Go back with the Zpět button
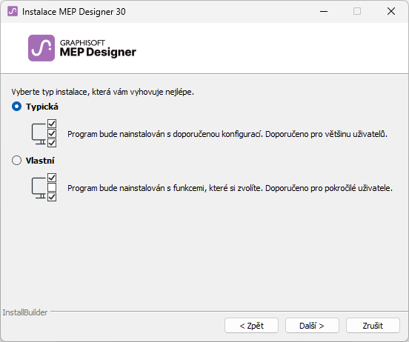Image resolution: width=409 pixels, height=342 pixels. point(251,325)
